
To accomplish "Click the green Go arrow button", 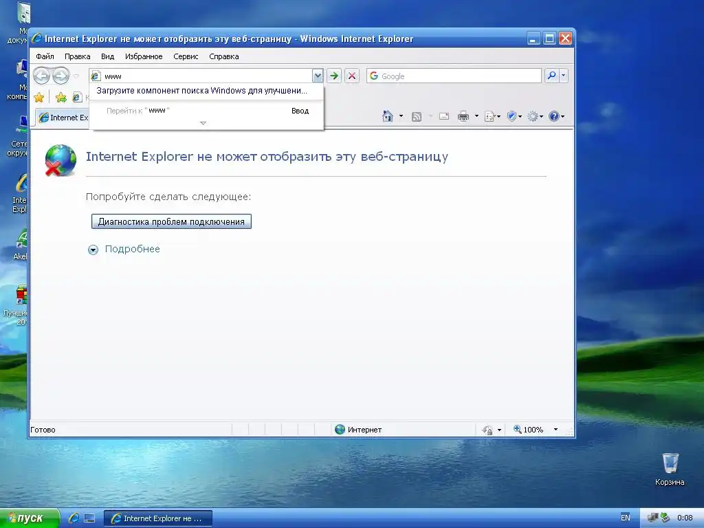I will point(334,76).
